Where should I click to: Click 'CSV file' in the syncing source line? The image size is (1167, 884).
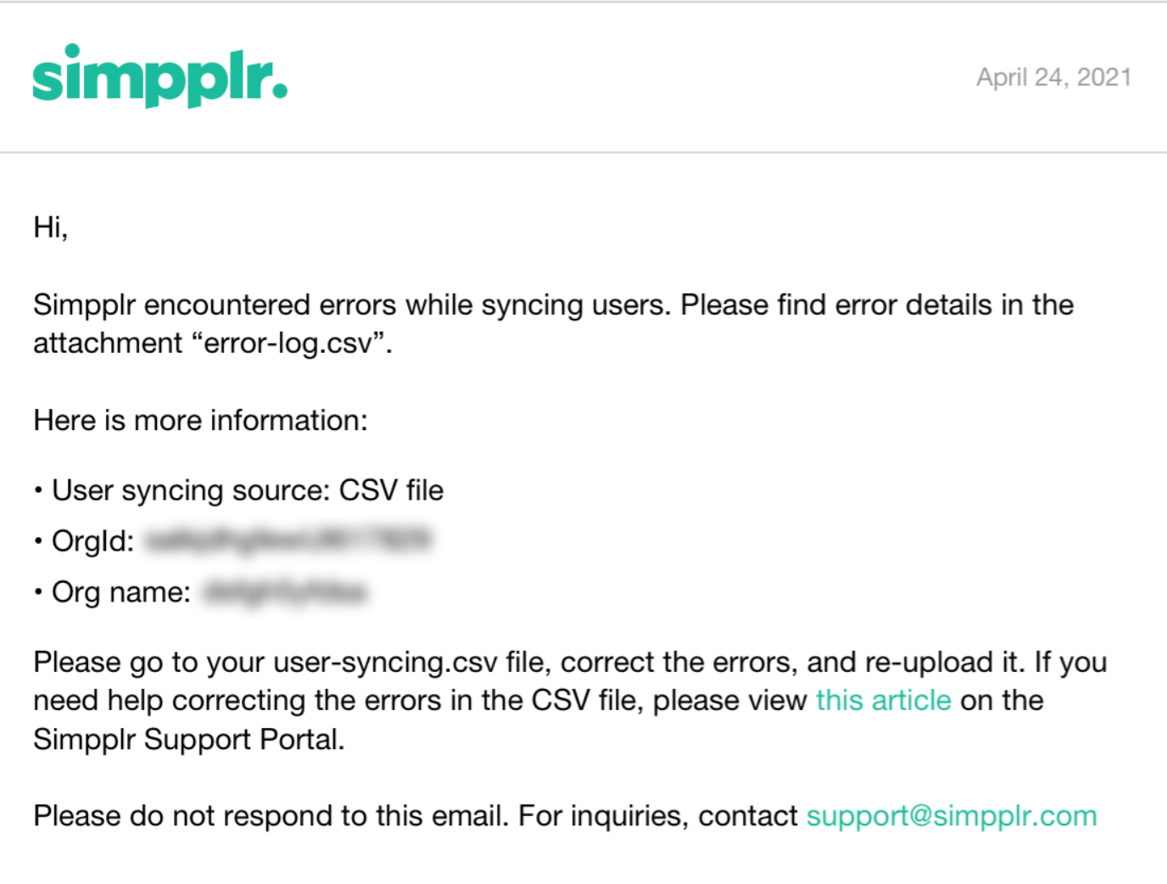391,490
